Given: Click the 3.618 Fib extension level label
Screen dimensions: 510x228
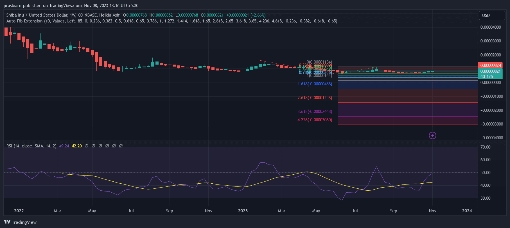Looking at the screenshot, I should click(x=315, y=111).
